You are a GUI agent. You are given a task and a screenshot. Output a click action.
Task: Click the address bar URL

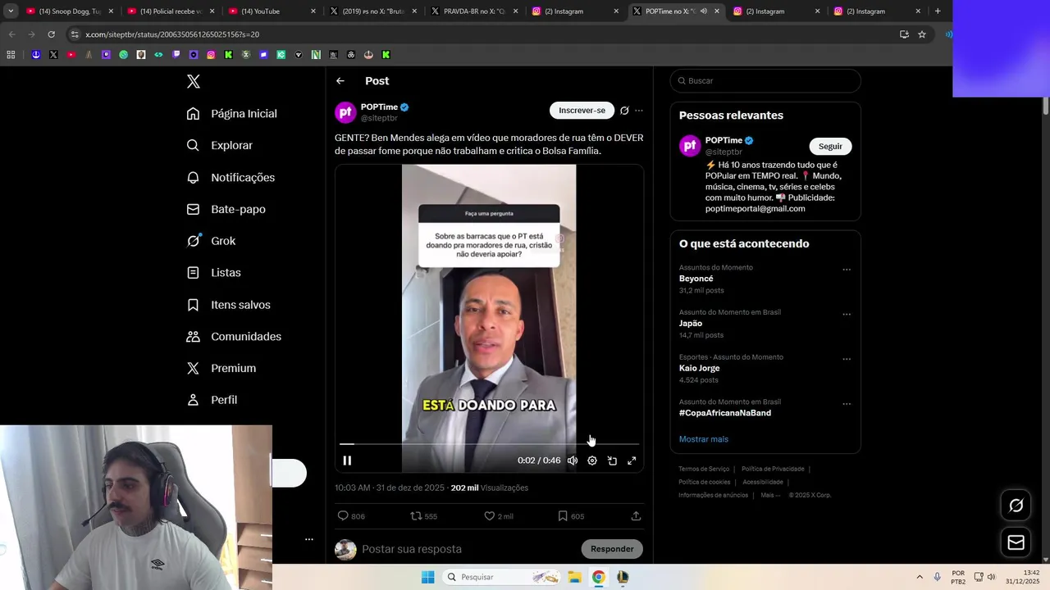[x=172, y=34]
